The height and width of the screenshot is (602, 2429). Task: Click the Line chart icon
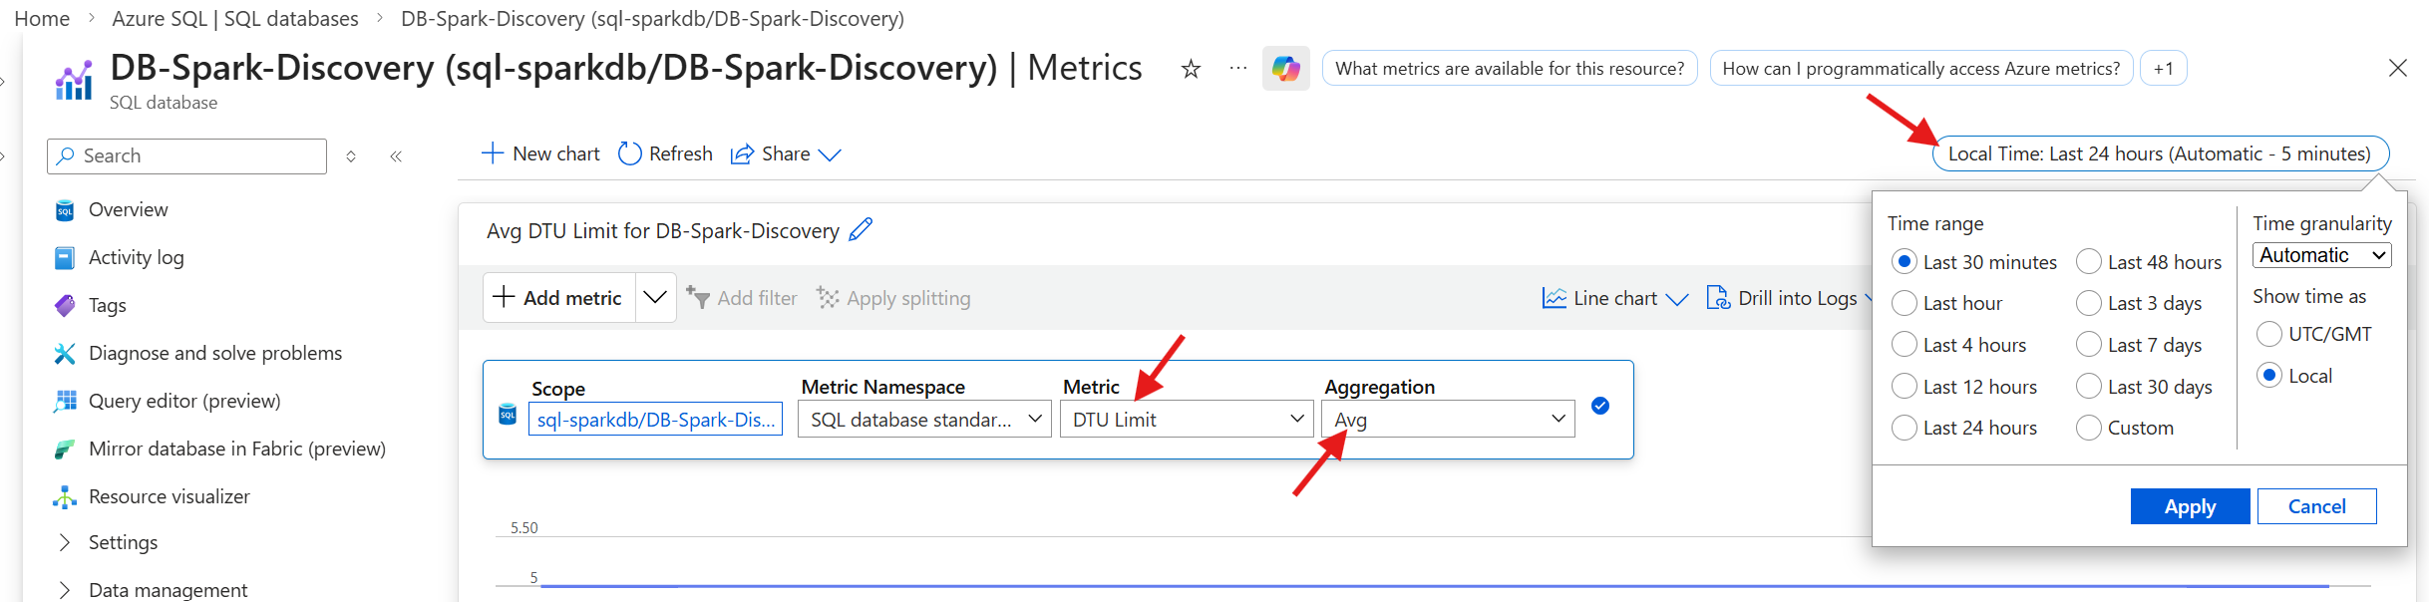1554,297
